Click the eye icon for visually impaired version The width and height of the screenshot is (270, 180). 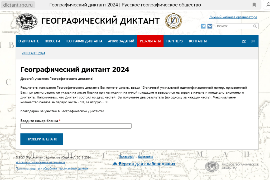coord(115,164)
